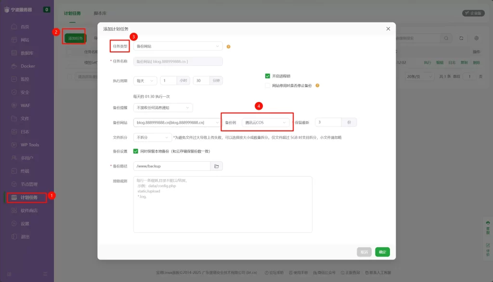Click the help icon beside the stop-backup option
The width and height of the screenshot is (493, 282).
(x=318, y=86)
